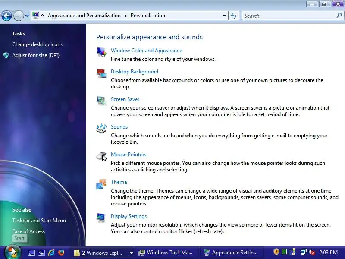345x259 pixels.
Task: Click the Control Panel icon in address bar
Action: (x=35, y=16)
